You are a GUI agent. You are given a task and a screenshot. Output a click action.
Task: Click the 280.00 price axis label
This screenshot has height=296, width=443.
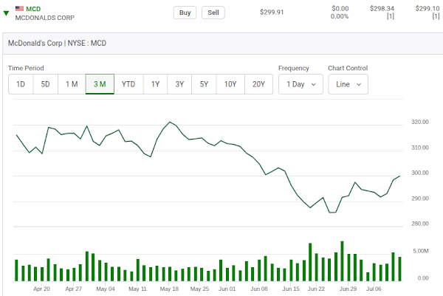click(420, 224)
